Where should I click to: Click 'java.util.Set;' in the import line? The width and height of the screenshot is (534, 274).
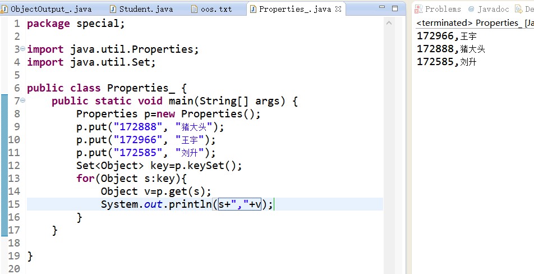tap(113, 62)
